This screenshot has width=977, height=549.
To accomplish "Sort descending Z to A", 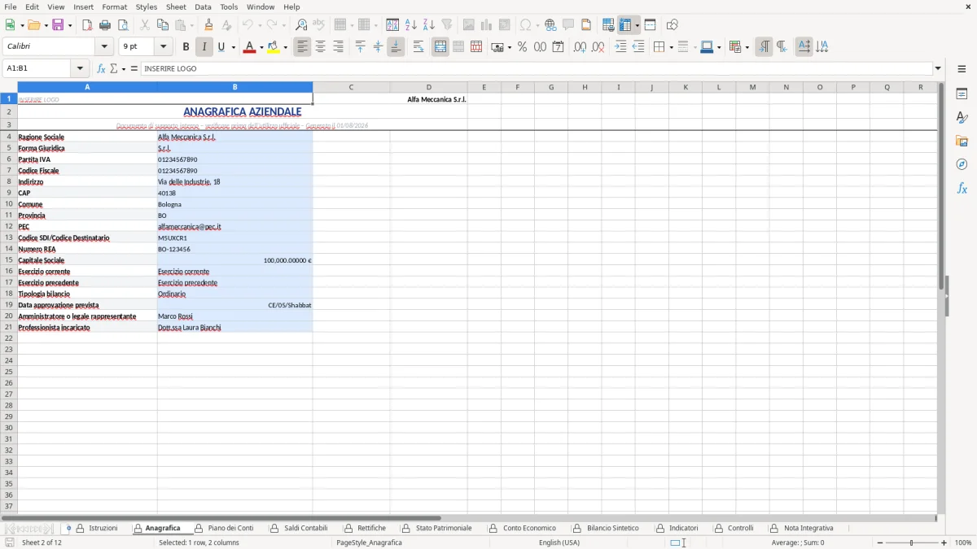I will click(x=429, y=25).
